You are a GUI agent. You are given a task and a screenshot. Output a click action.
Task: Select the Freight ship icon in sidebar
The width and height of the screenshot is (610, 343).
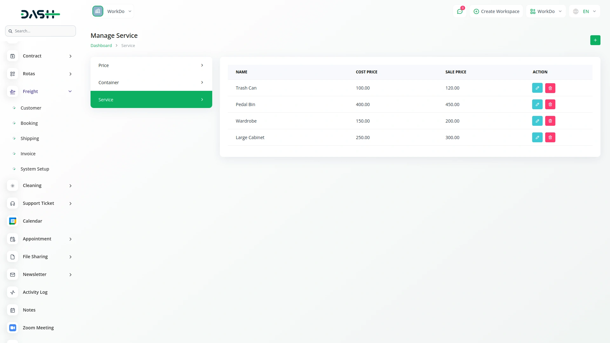tap(12, 91)
